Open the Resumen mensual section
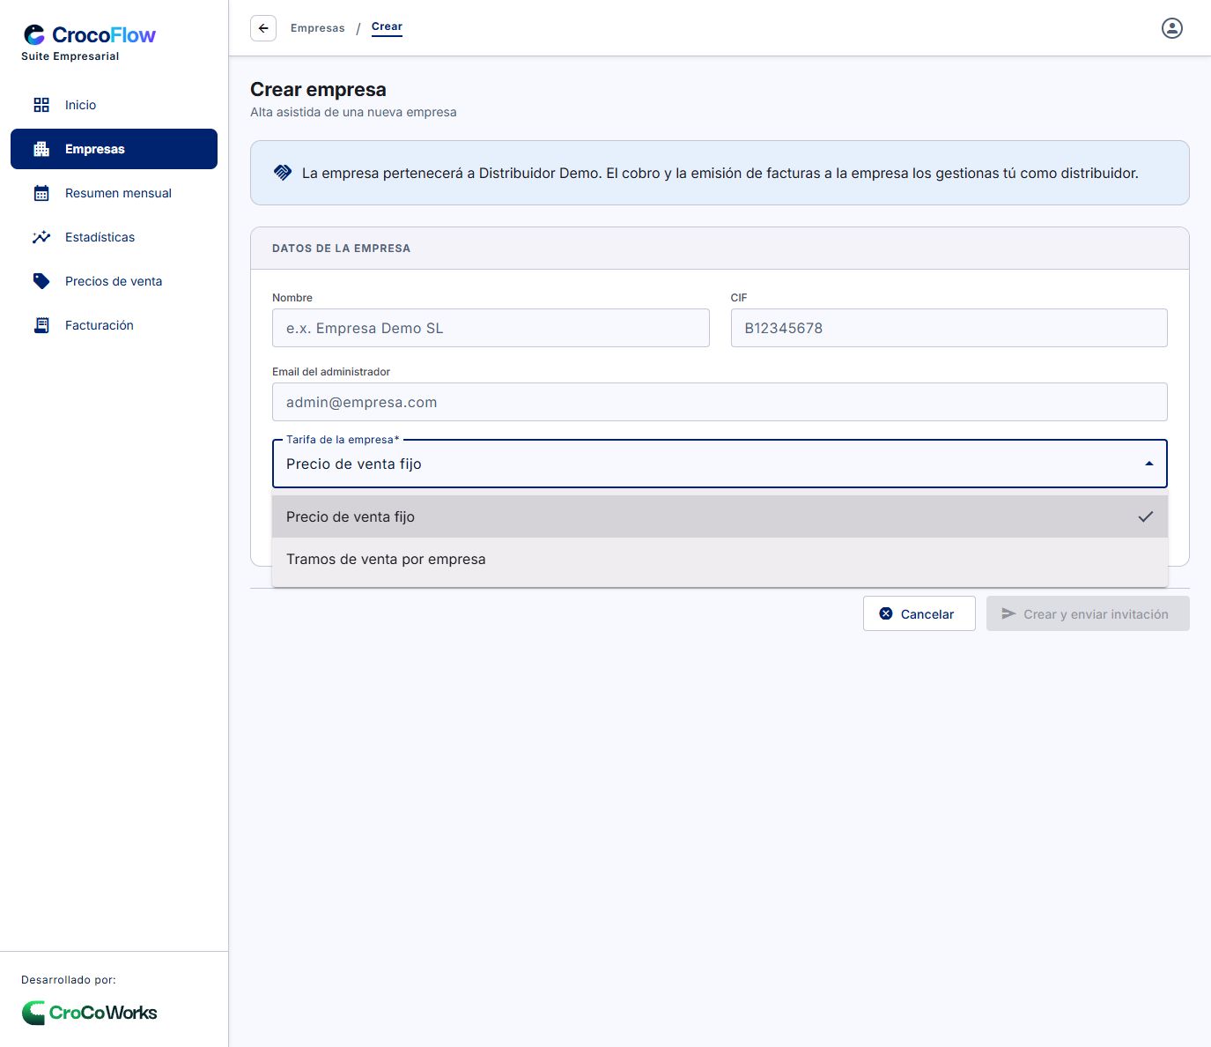 coord(114,193)
